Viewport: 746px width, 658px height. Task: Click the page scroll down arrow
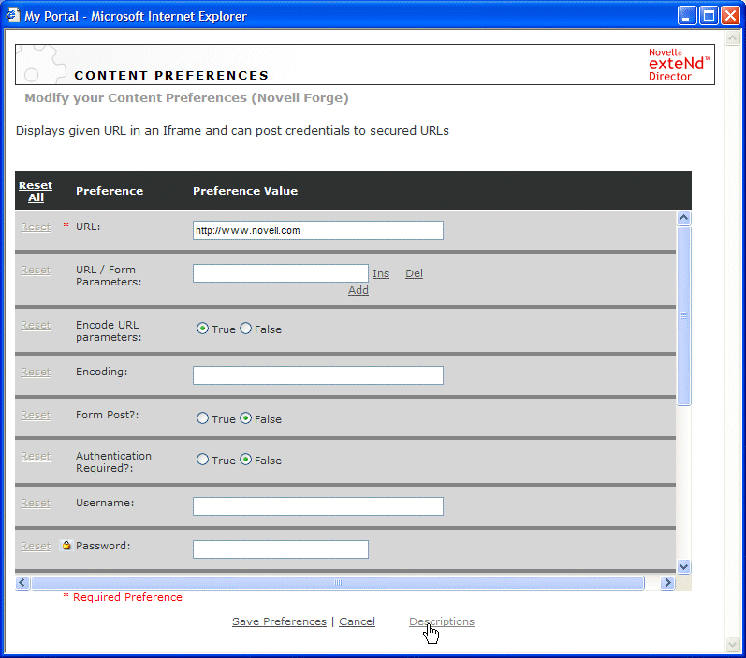732,645
